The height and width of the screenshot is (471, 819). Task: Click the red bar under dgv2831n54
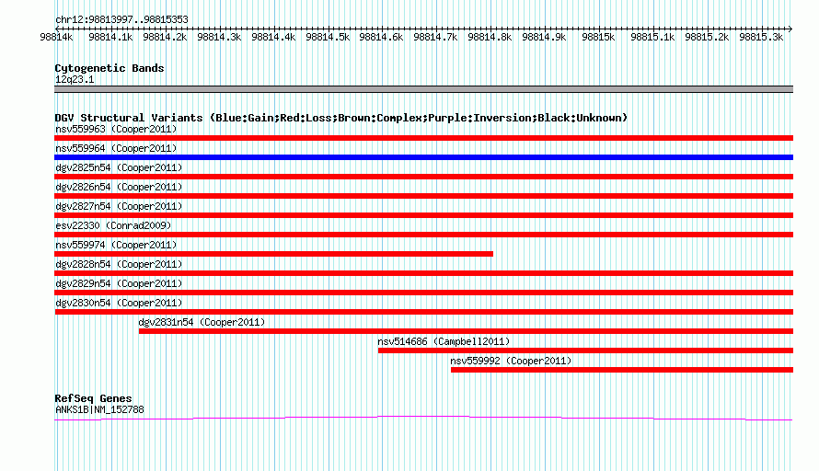click(x=466, y=331)
